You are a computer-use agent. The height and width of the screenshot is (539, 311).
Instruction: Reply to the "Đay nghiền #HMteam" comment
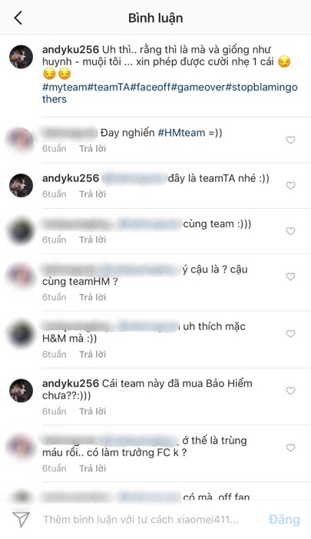[93, 148]
